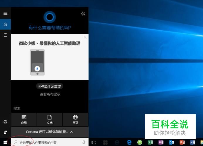Click the "微软小娜" card headline
The height and width of the screenshot is (146, 203).
click(50, 44)
